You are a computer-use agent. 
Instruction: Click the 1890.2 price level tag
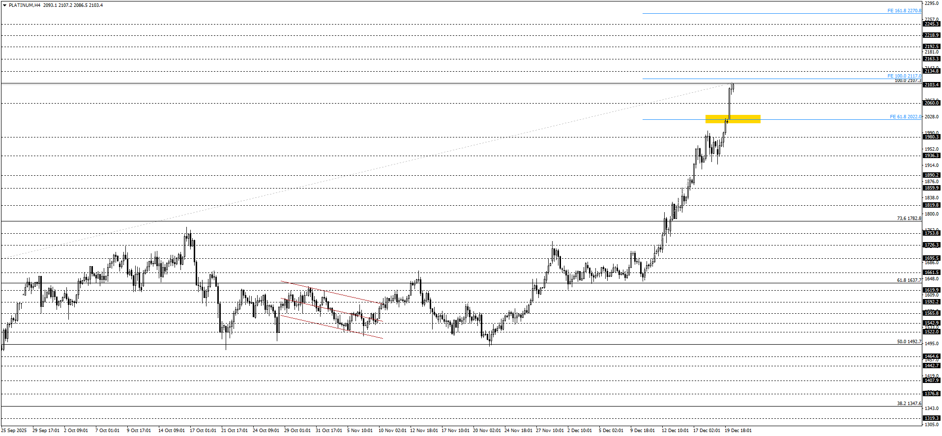[x=931, y=175]
